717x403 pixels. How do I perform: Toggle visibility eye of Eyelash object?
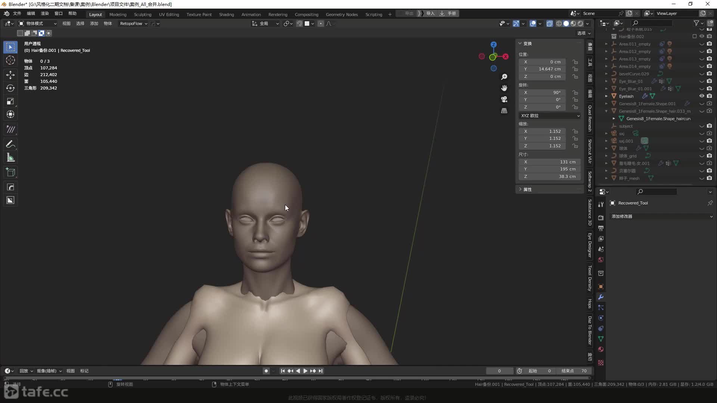coord(702,96)
